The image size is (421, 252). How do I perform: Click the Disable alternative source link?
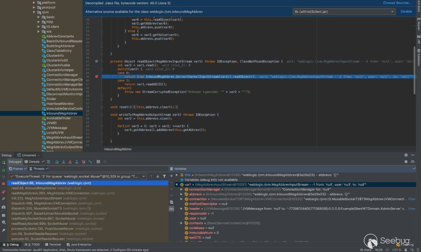[406, 12]
